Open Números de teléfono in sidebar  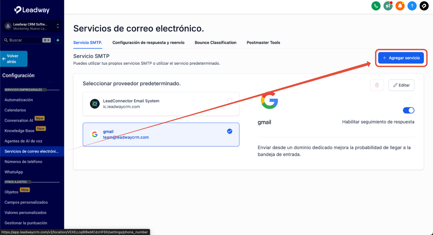(x=24, y=161)
